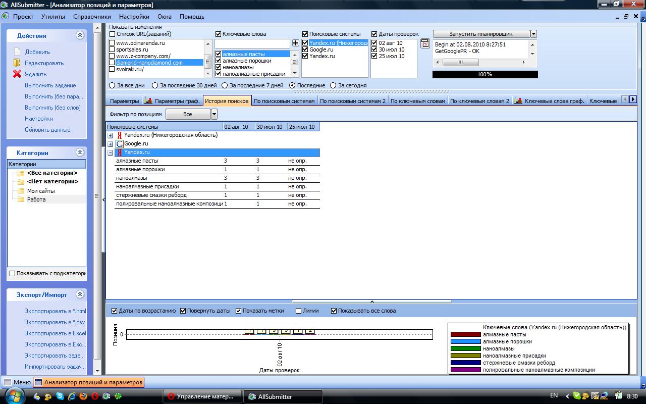The height and width of the screenshot is (404, 646).
Task: Open the Справочники menu
Action: 92,16
